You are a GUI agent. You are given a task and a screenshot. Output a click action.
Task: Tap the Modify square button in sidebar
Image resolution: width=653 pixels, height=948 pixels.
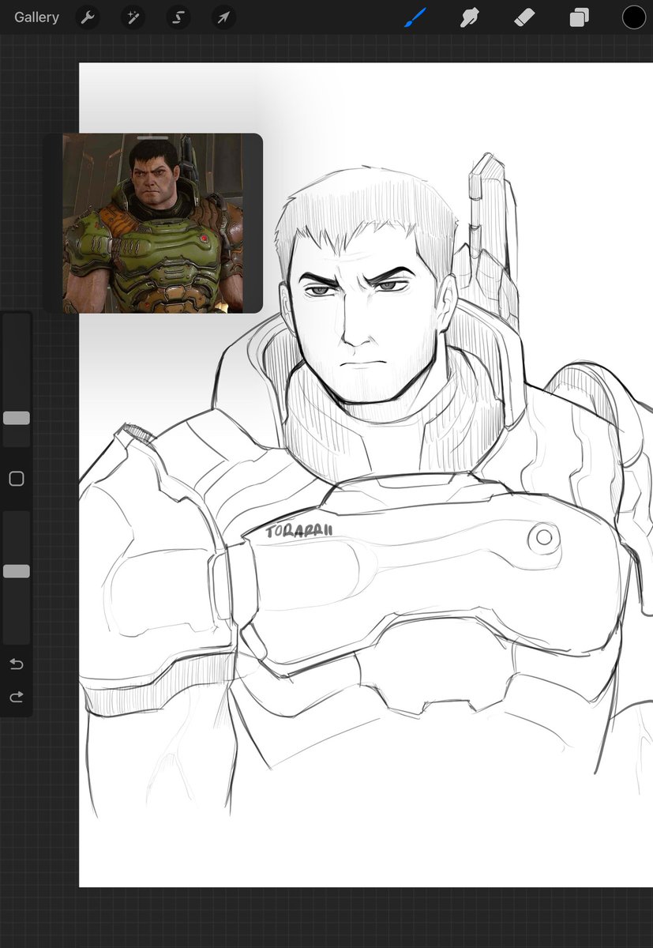click(17, 479)
